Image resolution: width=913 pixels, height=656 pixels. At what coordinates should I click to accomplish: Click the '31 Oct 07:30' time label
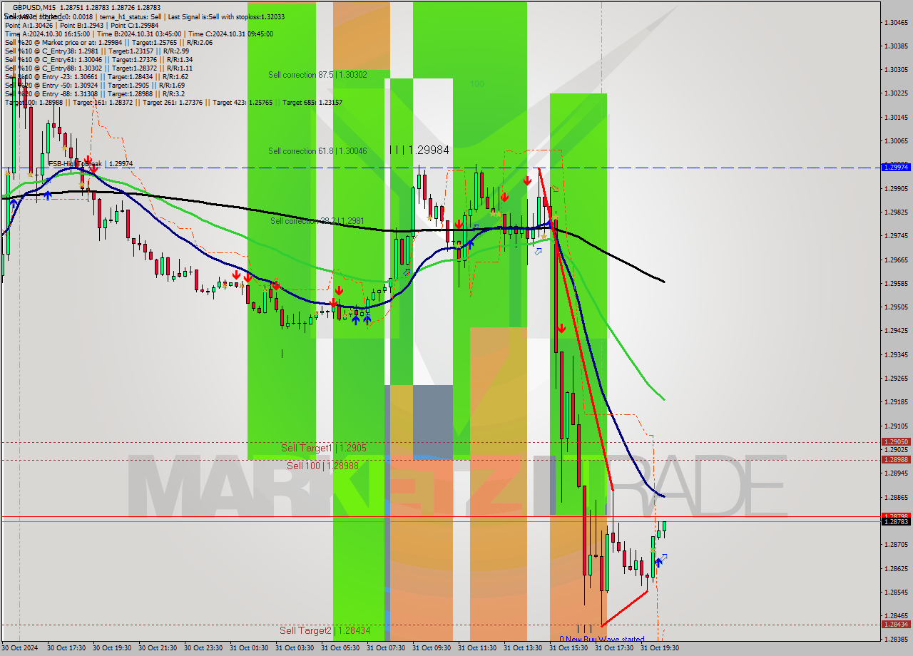coord(386,648)
